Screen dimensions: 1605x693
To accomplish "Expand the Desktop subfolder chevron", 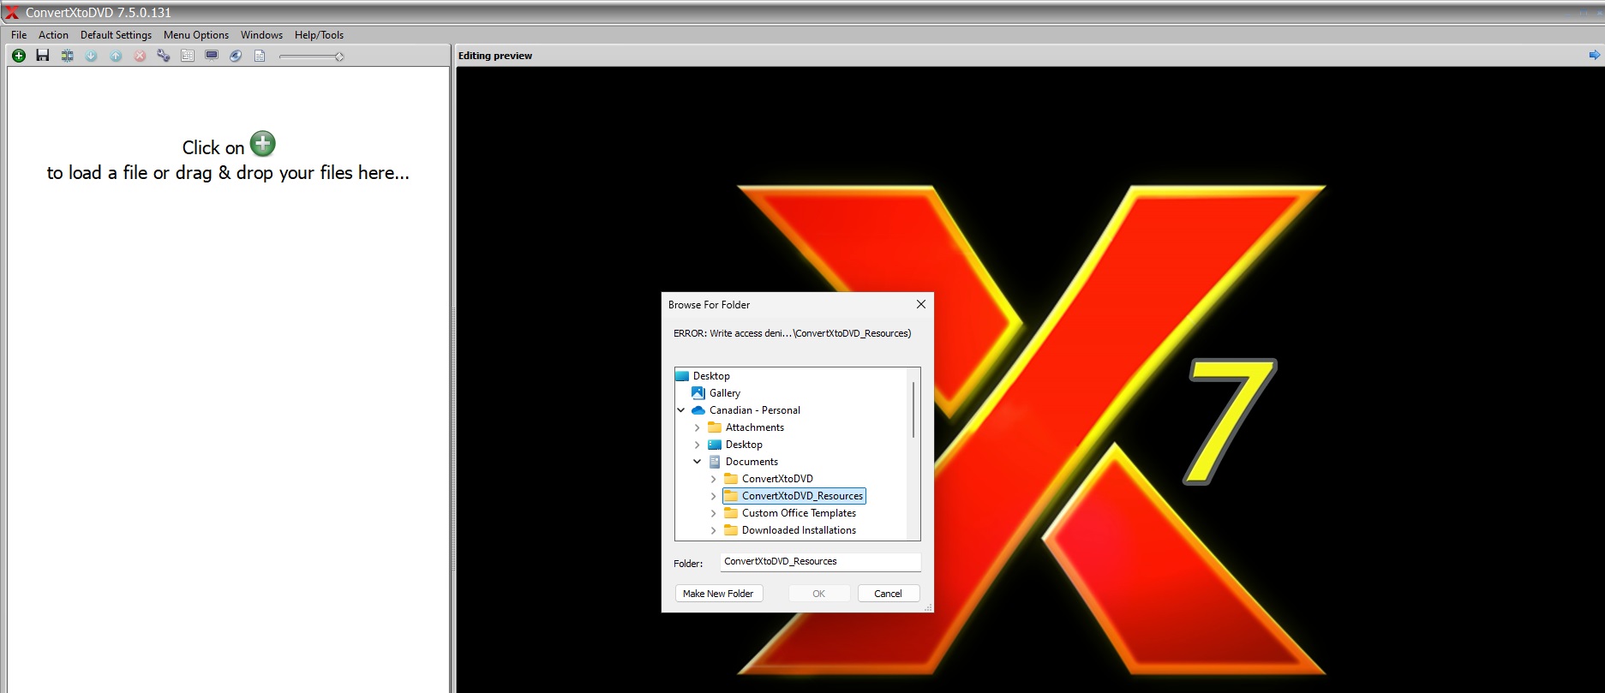I will (697, 445).
